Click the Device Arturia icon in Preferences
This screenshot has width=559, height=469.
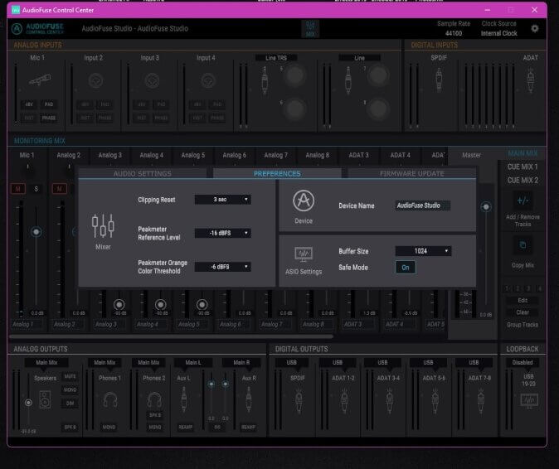pos(304,201)
